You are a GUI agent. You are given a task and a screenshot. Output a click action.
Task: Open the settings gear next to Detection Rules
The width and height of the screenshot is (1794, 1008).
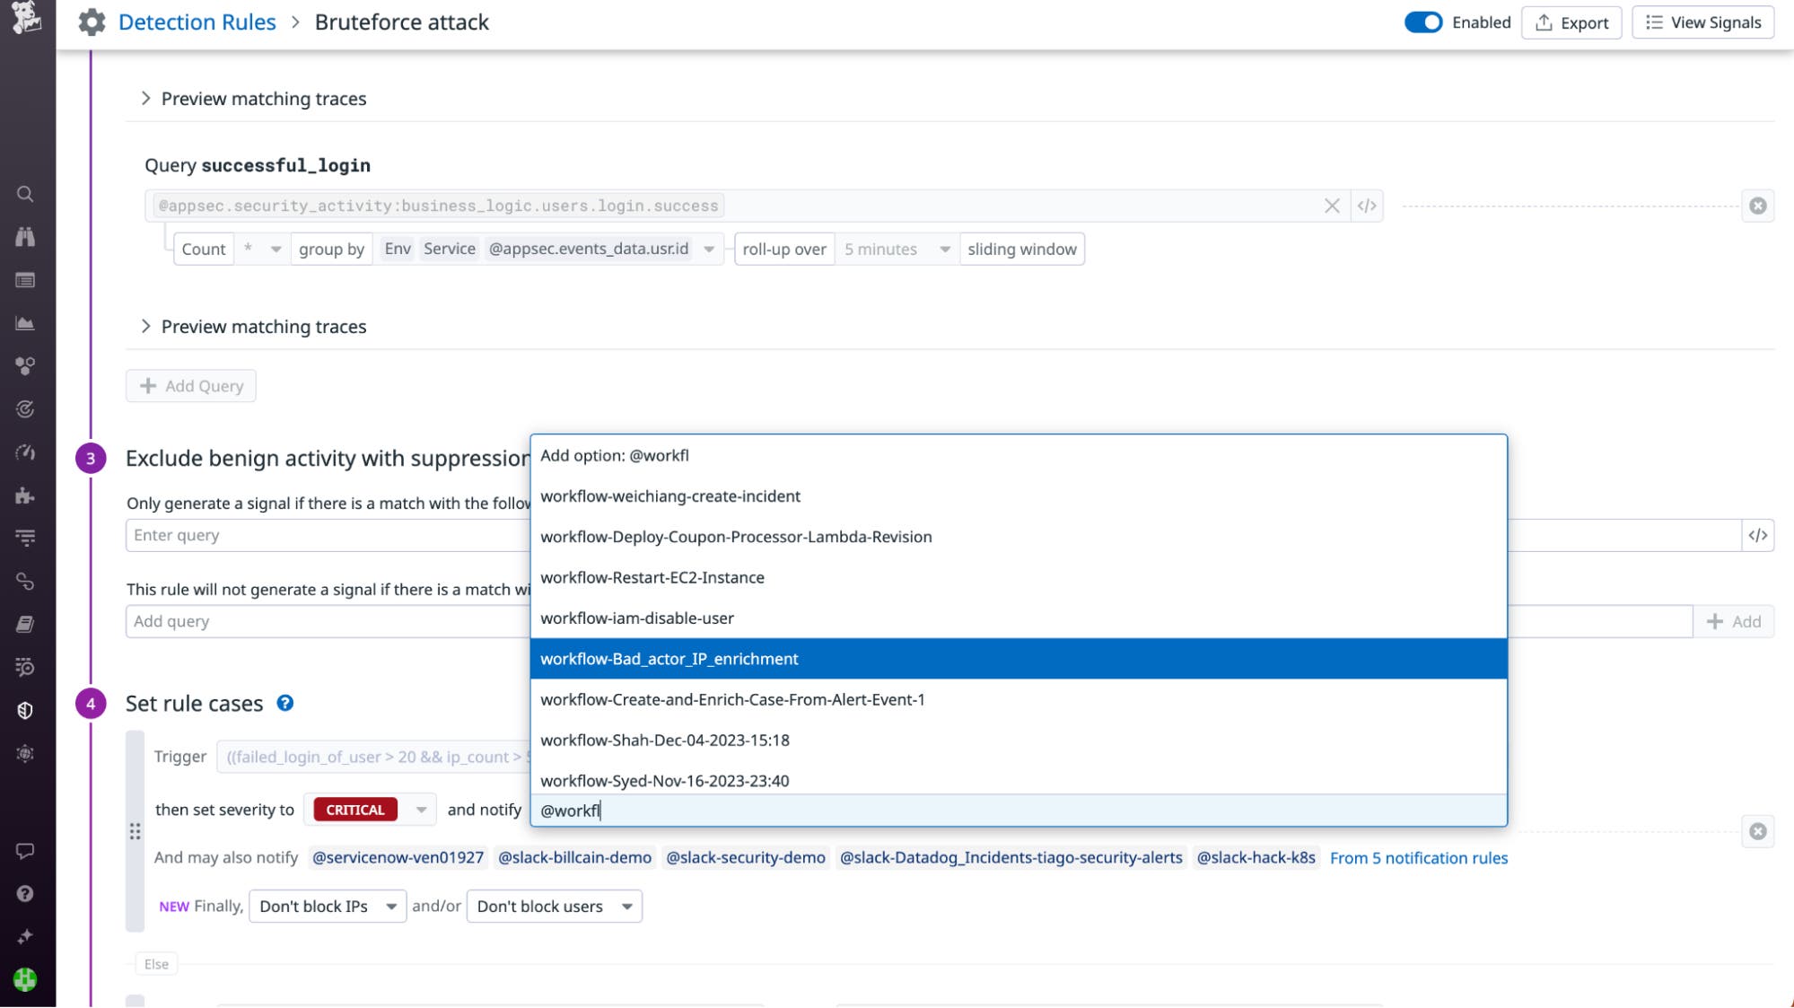90,22
